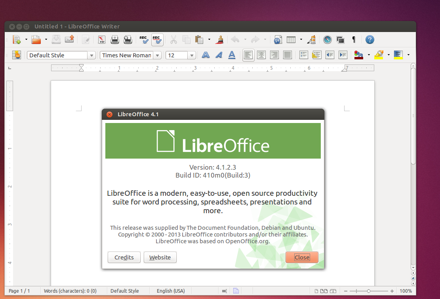Click the Save document icon
440x299 pixels.
pos(56,40)
